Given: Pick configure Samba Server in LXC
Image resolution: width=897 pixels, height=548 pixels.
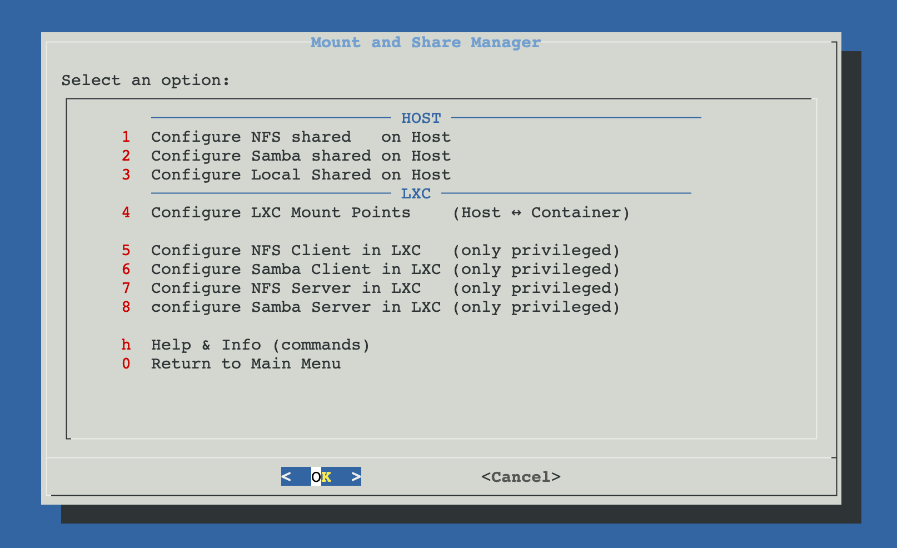Looking at the screenshot, I should [x=296, y=307].
